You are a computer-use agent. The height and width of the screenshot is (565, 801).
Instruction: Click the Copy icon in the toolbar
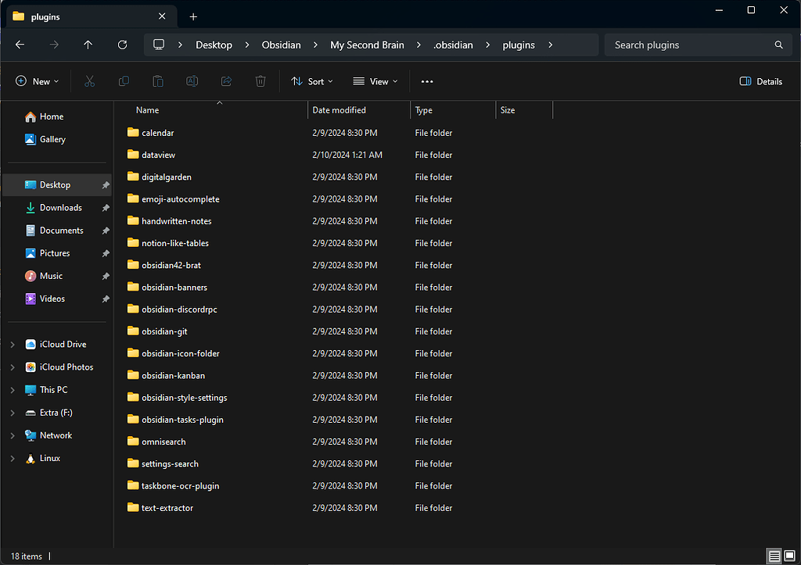124,81
